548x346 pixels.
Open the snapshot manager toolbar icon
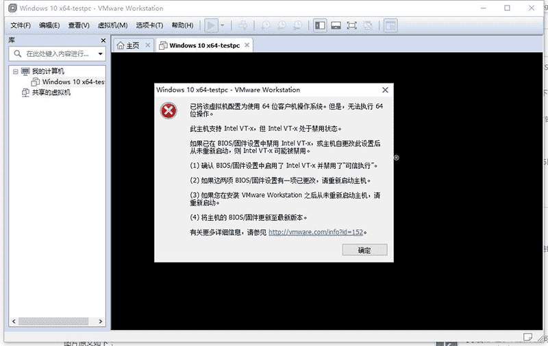pos(298,25)
